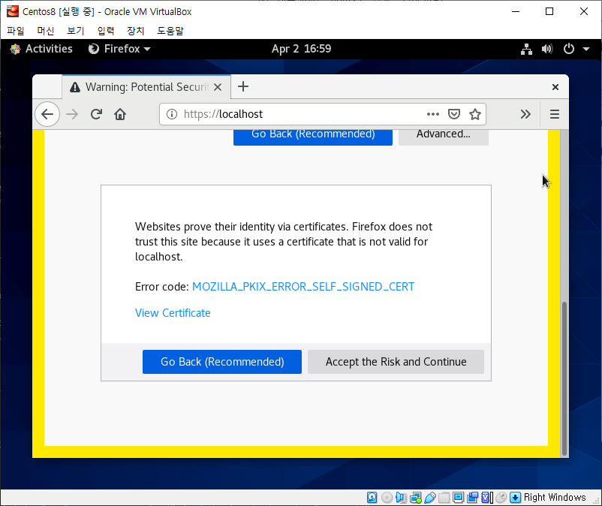Bookmark this page with the star icon
This screenshot has height=506, width=602.
(x=475, y=114)
